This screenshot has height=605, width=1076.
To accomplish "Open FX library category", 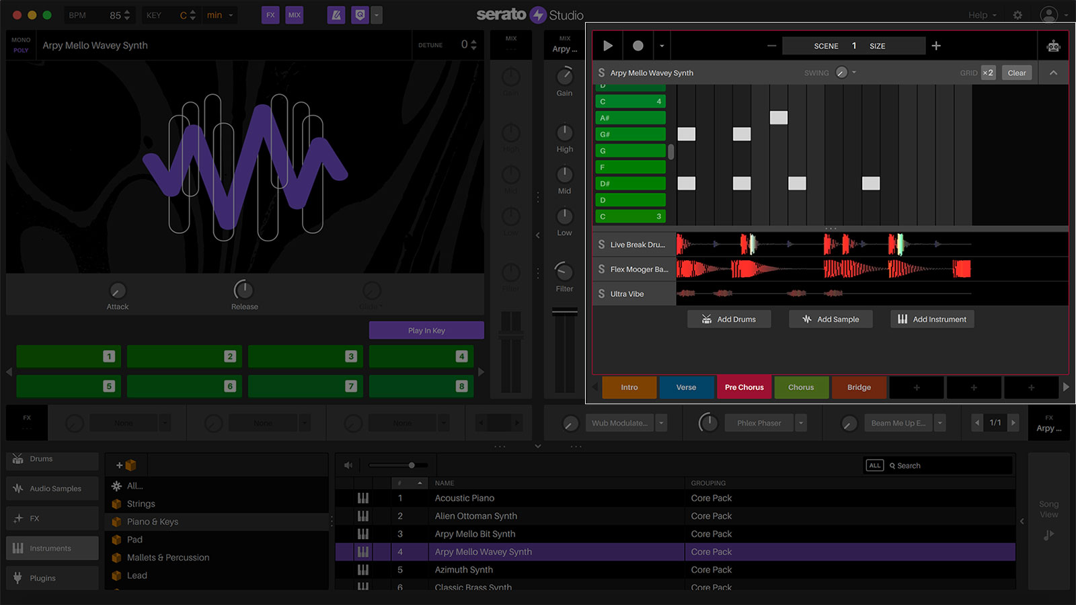I will point(52,518).
